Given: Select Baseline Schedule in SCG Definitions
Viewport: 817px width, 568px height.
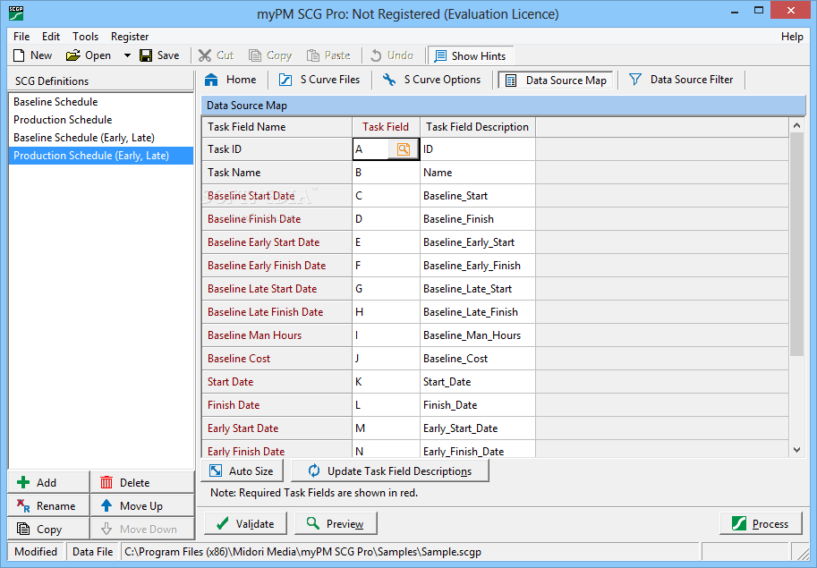Looking at the screenshot, I should [x=100, y=102].
